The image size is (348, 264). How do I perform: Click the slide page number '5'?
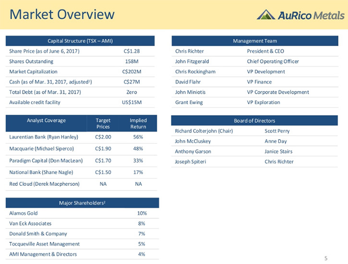pos(326,258)
